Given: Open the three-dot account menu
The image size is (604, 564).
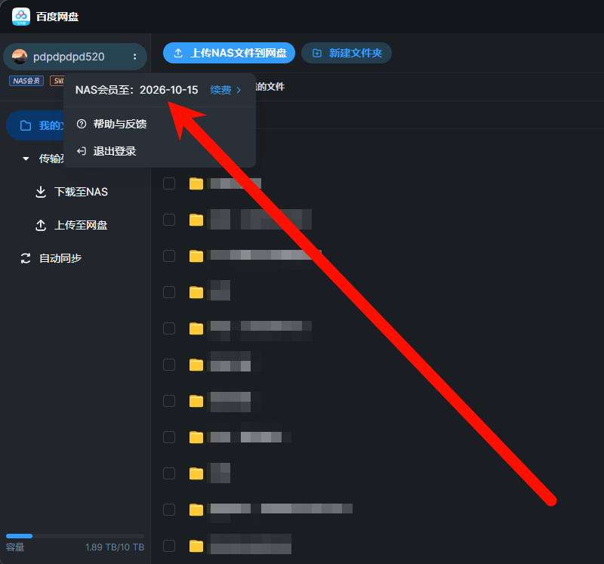Looking at the screenshot, I should click(134, 57).
